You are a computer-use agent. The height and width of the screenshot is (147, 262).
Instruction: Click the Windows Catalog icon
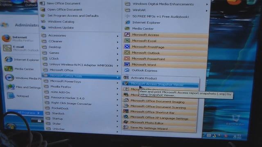click(x=43, y=22)
